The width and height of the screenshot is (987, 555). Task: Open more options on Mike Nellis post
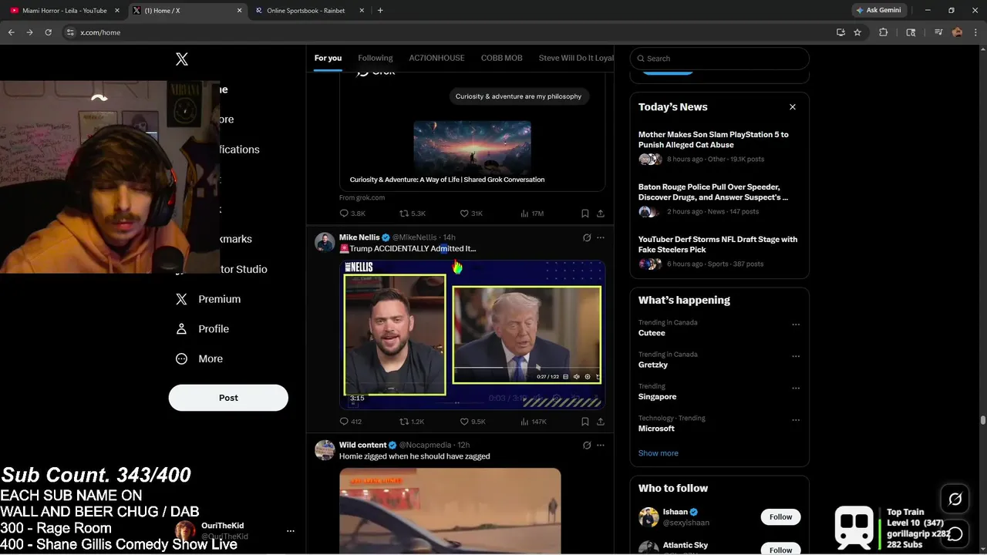pos(601,237)
